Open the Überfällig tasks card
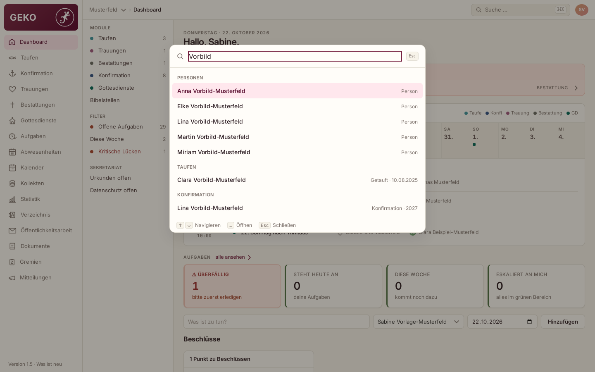Screen dimensions: 595x372 232,286
